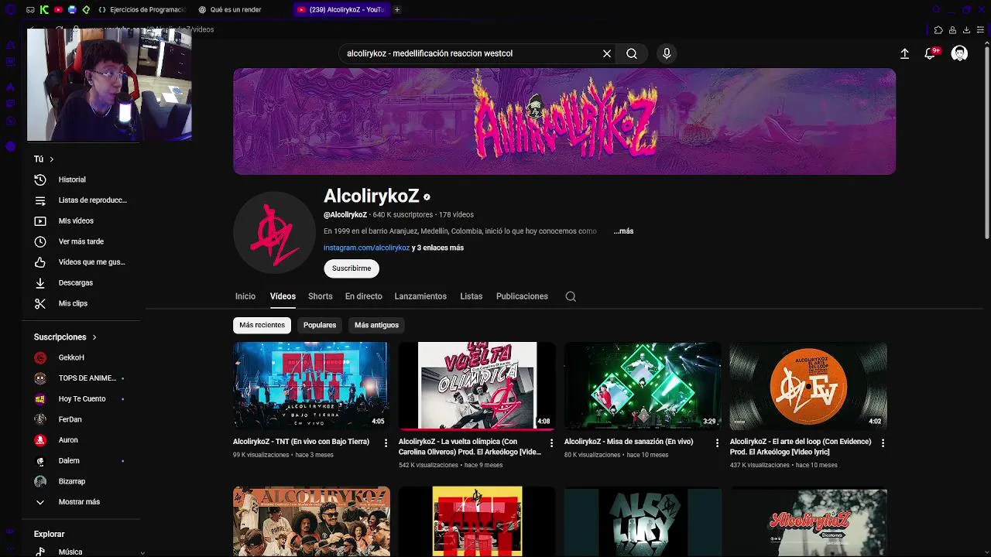The height and width of the screenshot is (557, 991).
Task: Select the Populares filter chip
Action: tap(320, 325)
